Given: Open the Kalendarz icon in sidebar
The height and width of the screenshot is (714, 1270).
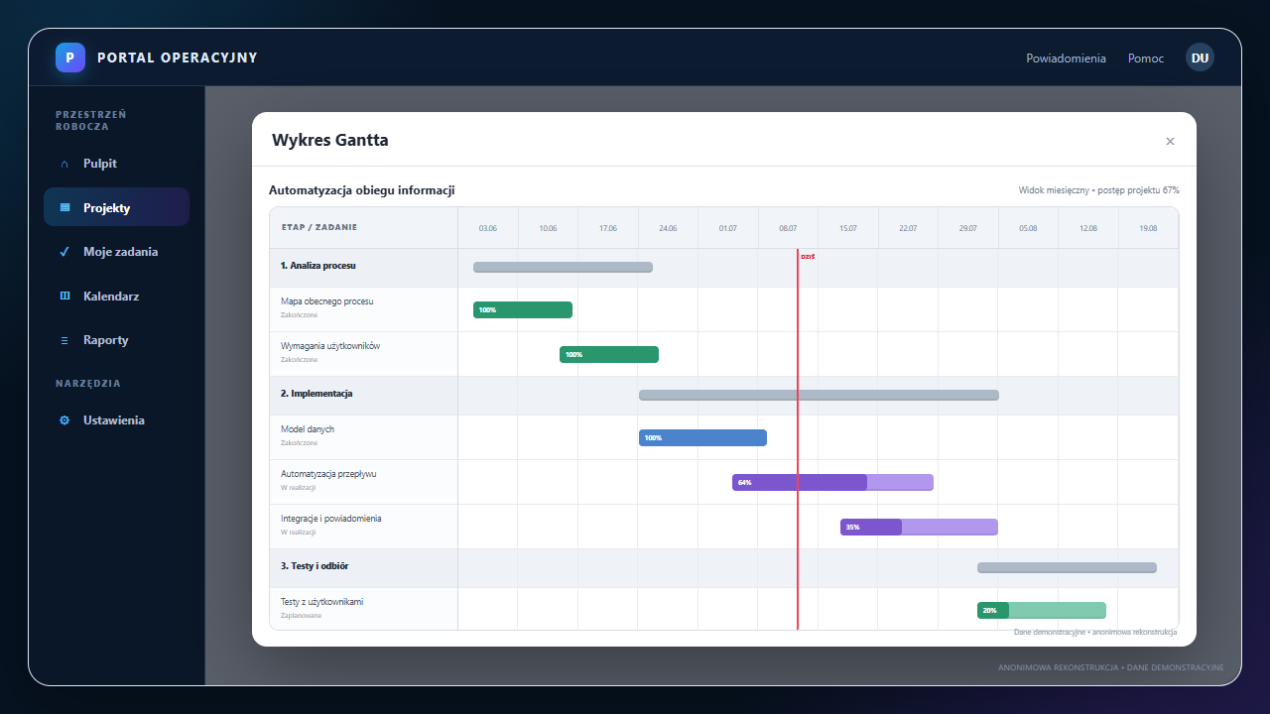Looking at the screenshot, I should [x=64, y=297].
